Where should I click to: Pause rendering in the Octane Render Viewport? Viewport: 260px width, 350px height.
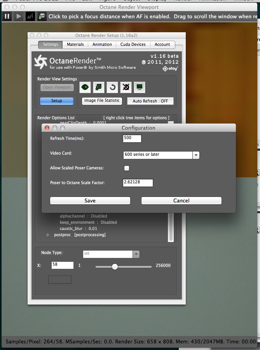(7, 16)
